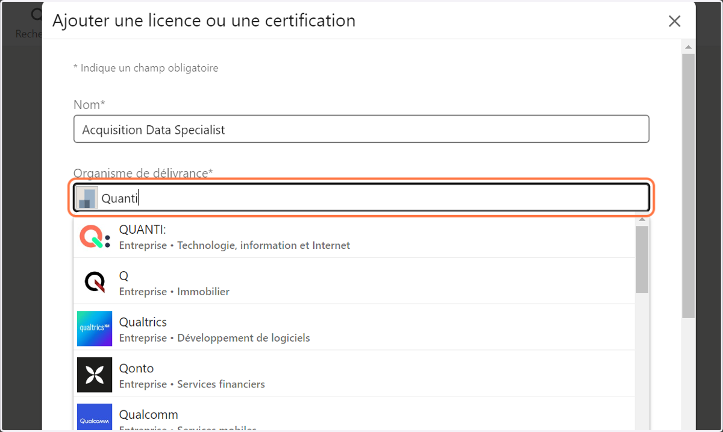Choose the Q Immobilier suggestion

click(x=354, y=282)
